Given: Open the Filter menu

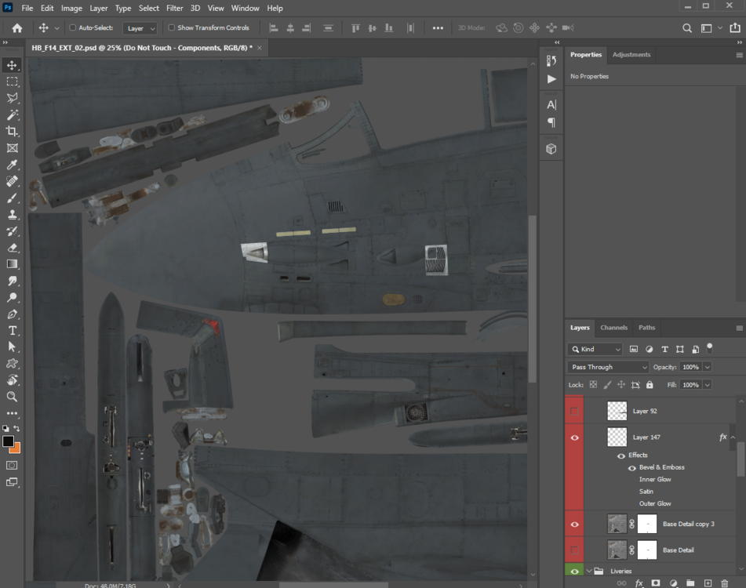Looking at the screenshot, I should [x=174, y=8].
